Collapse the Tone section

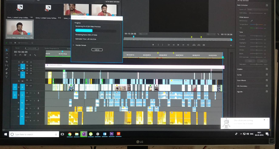[x=238, y=32]
